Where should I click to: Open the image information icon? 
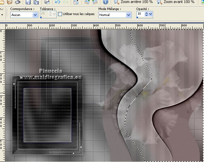[x=106, y=2]
